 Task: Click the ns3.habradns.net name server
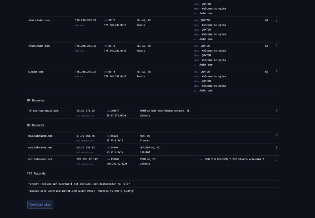[x=41, y=136]
